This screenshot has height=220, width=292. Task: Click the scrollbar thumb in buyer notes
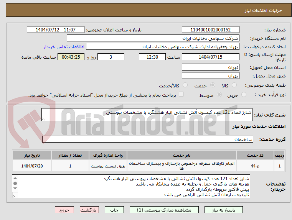(x=15, y=183)
